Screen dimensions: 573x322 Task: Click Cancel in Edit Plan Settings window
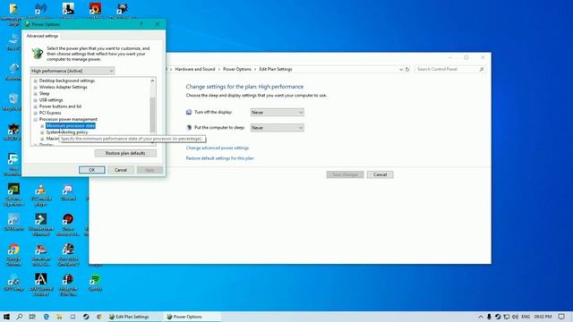(x=380, y=174)
